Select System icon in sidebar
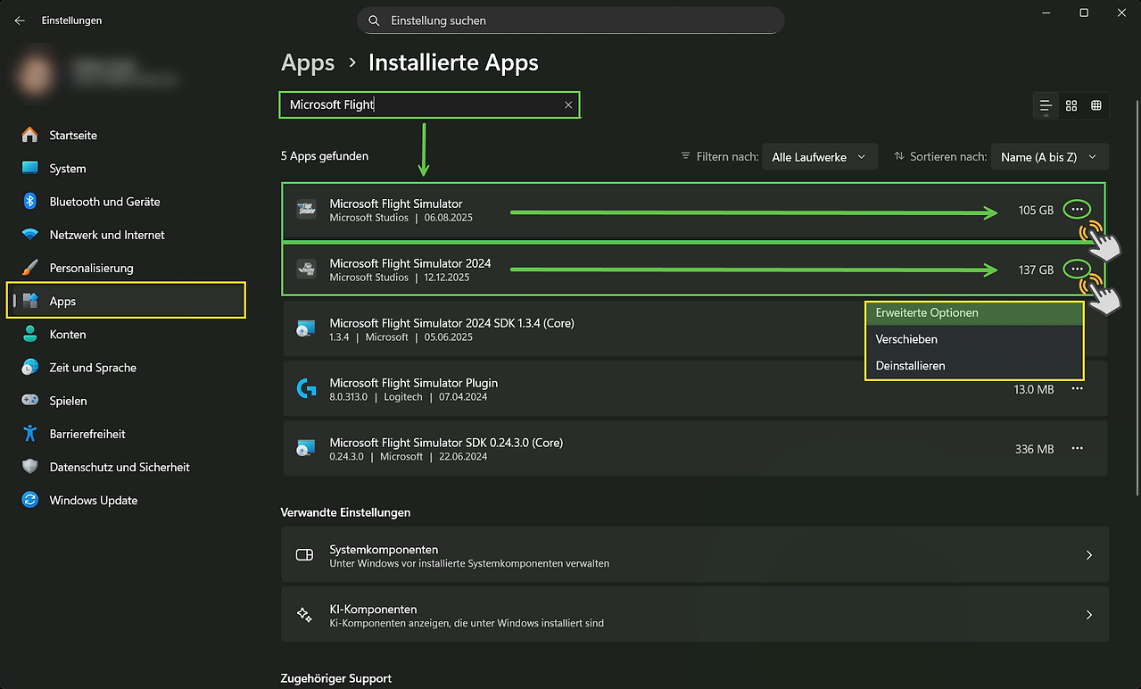The height and width of the screenshot is (689, 1141). coord(30,168)
